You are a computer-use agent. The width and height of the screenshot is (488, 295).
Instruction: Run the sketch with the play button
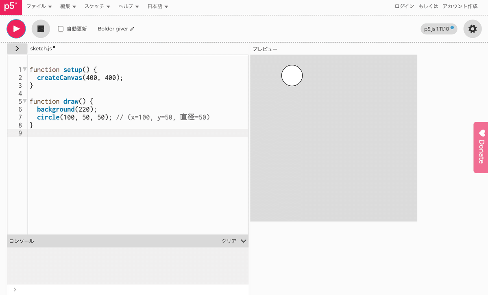click(16, 29)
